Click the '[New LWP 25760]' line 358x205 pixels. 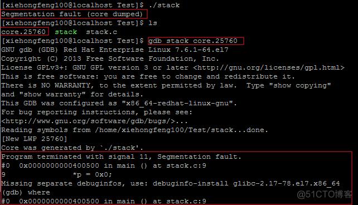(34, 139)
